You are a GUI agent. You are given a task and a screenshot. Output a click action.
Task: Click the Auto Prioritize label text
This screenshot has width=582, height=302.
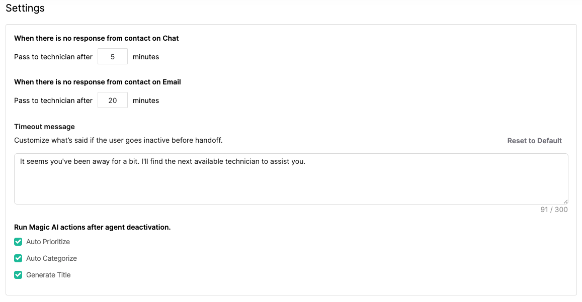click(x=48, y=242)
